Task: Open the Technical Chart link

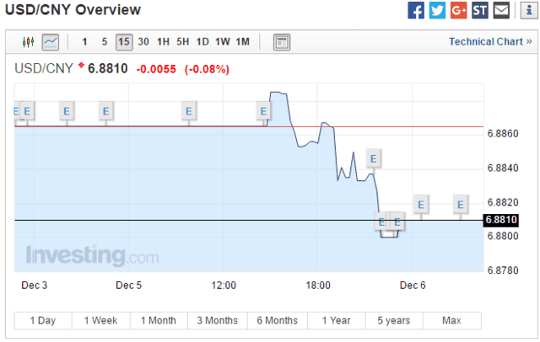Action: [490, 42]
